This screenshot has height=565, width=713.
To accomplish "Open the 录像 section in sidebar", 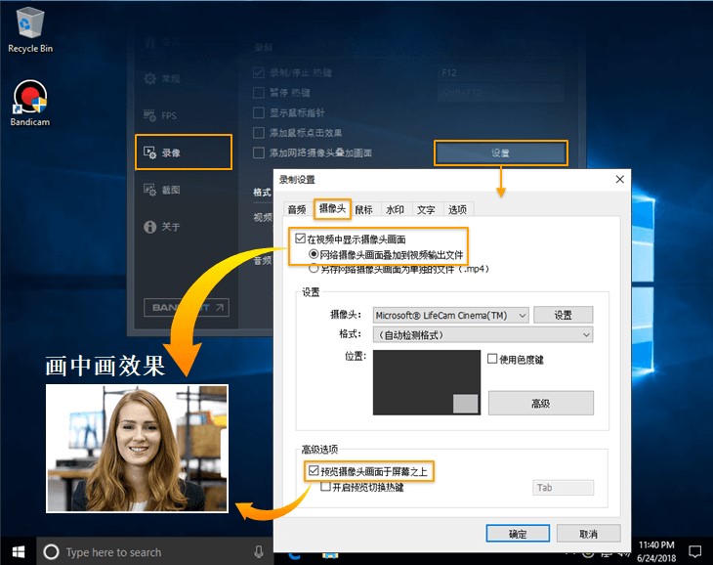I will 183,152.
